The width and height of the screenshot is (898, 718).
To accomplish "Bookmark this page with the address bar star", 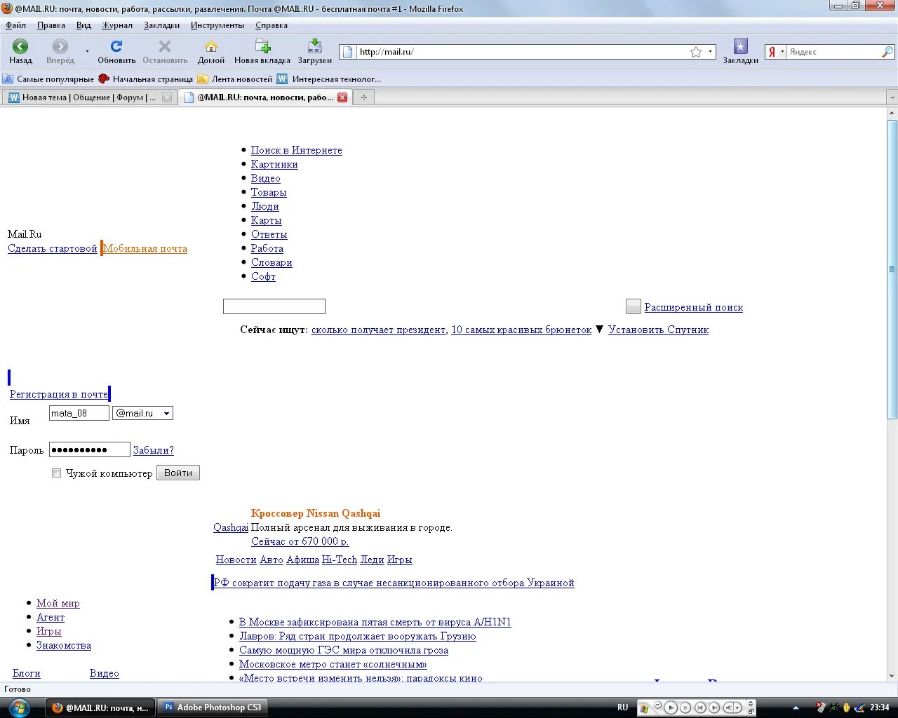I will click(x=696, y=52).
